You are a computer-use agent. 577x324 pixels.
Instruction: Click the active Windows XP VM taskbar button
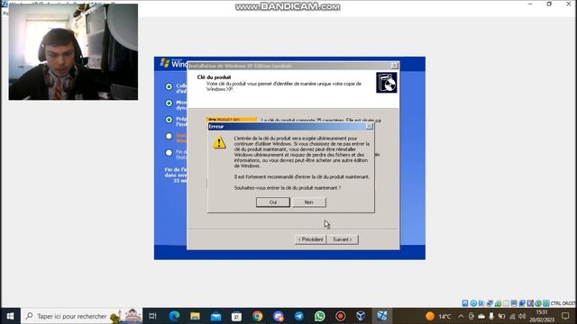382,316
